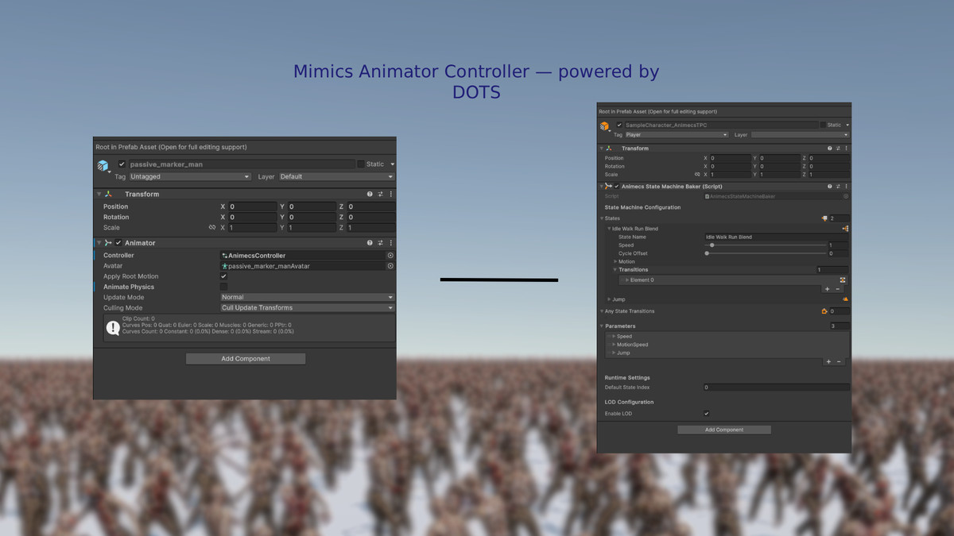This screenshot has height=536, width=954.
Task: Expand the Jump state foldout
Action: (x=609, y=299)
